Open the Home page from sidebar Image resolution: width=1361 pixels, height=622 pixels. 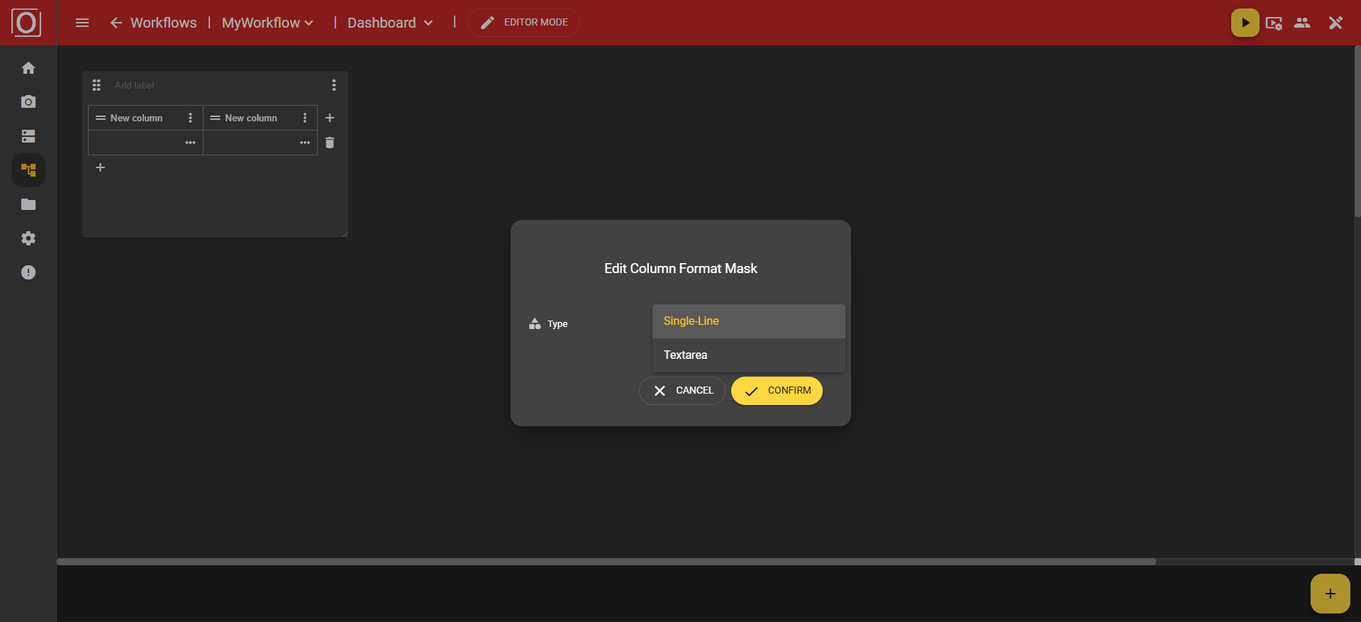tap(28, 68)
